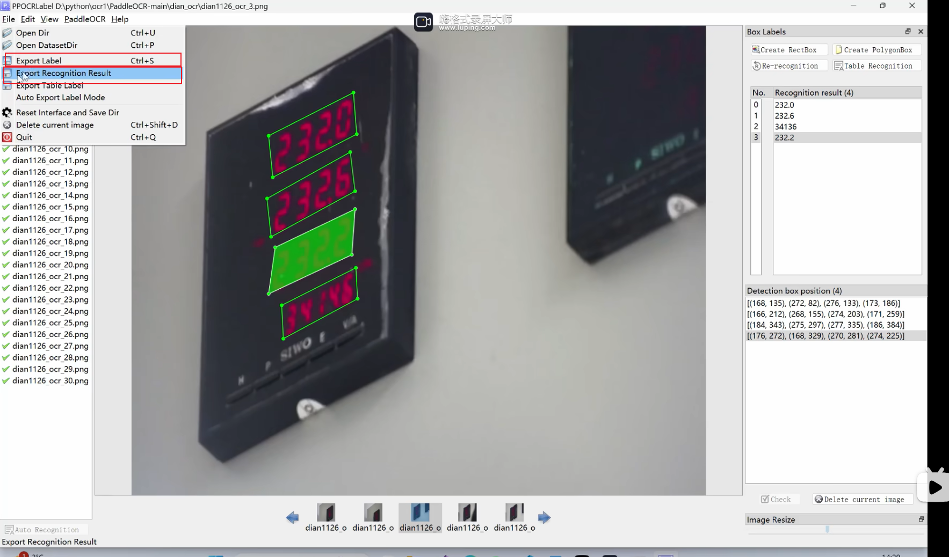The width and height of the screenshot is (949, 557).
Task: Go to next image with right arrow
Action: [544, 517]
